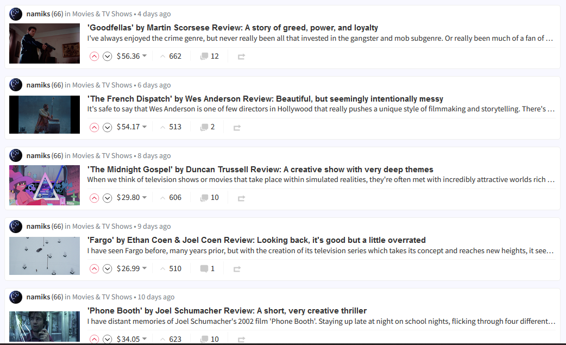This screenshot has height=345, width=566.
Task: Open Movies & TV Shows community on Goodfellas post
Action: [x=102, y=14]
